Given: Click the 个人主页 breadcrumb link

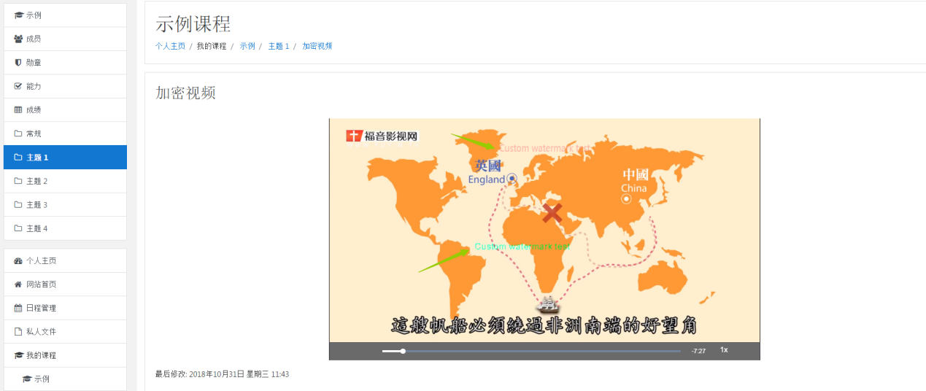Looking at the screenshot, I should [170, 46].
